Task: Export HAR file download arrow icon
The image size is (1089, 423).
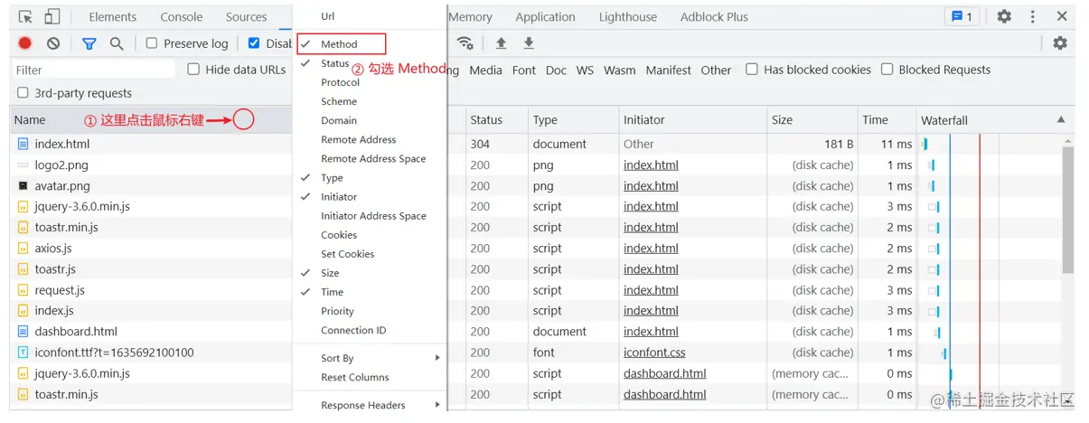Action: [529, 43]
